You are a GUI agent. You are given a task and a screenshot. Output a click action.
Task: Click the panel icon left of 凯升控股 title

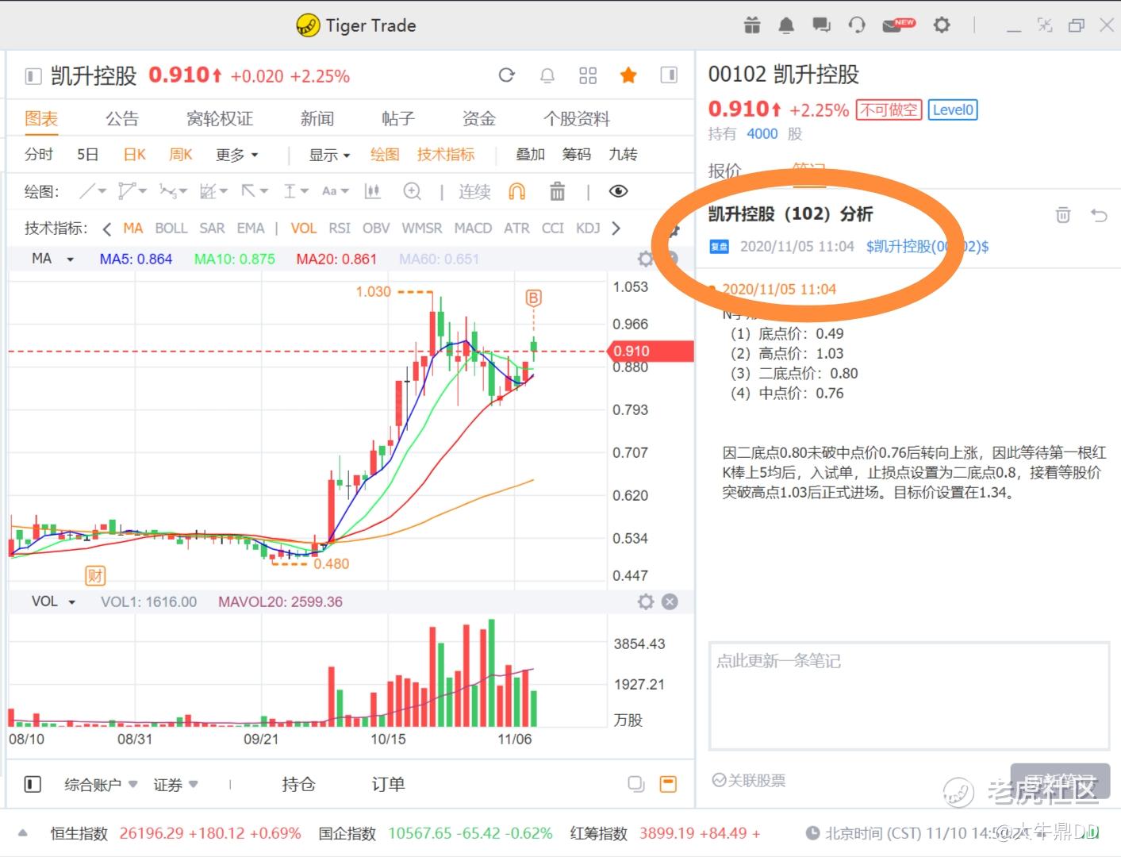pyautogui.click(x=33, y=76)
